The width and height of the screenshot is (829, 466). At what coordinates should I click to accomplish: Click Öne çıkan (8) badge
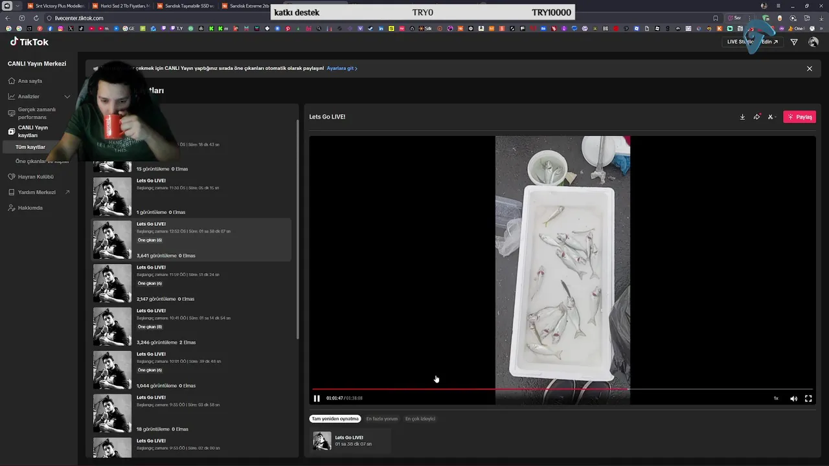[150, 327]
